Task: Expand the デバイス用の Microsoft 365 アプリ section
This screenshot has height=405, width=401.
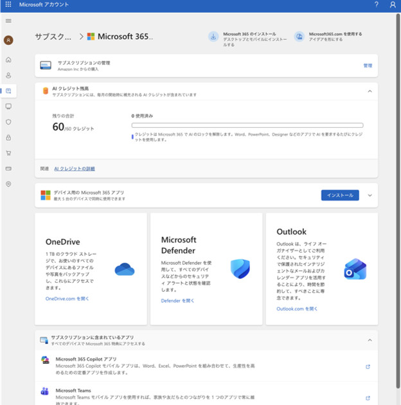Action: tap(370, 195)
